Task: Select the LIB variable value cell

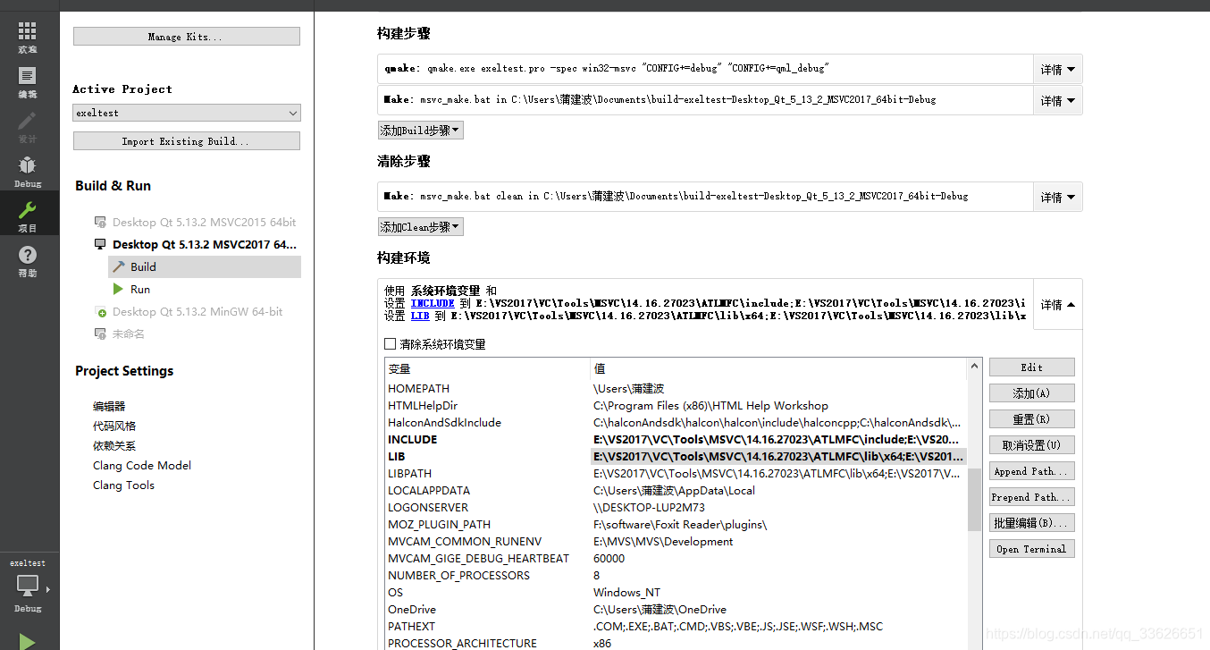Action: click(x=778, y=457)
